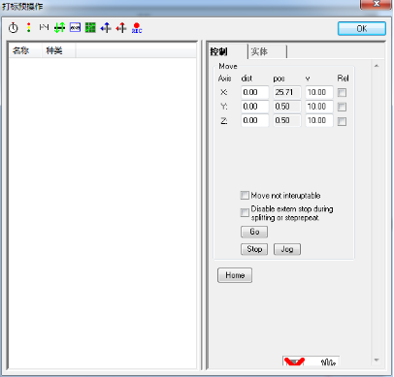The image size is (394, 377).
Task: Click the blue-framed picture icon
Action: pyautogui.click(x=75, y=27)
